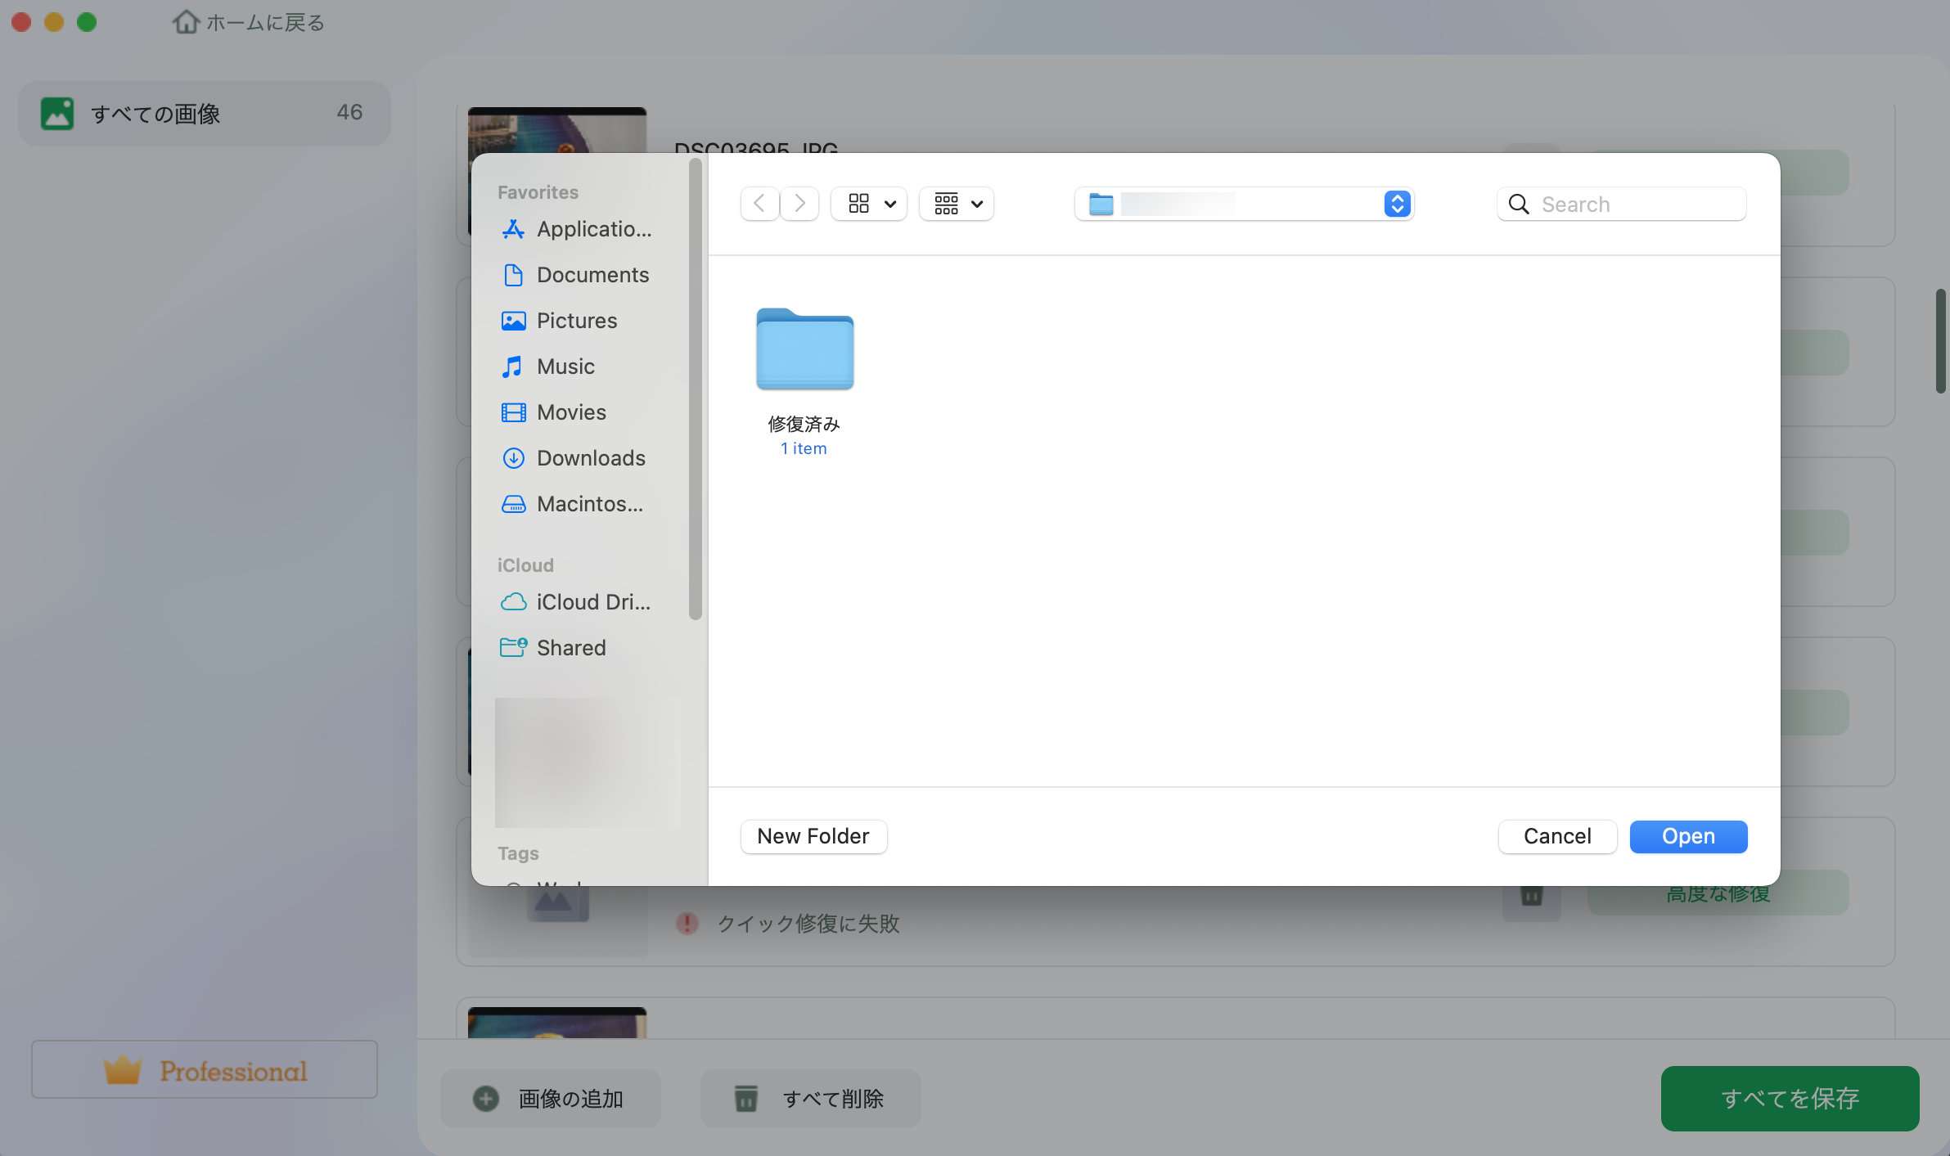Select Documents in the Favorites sidebar
The image size is (1950, 1156).
click(x=592, y=275)
